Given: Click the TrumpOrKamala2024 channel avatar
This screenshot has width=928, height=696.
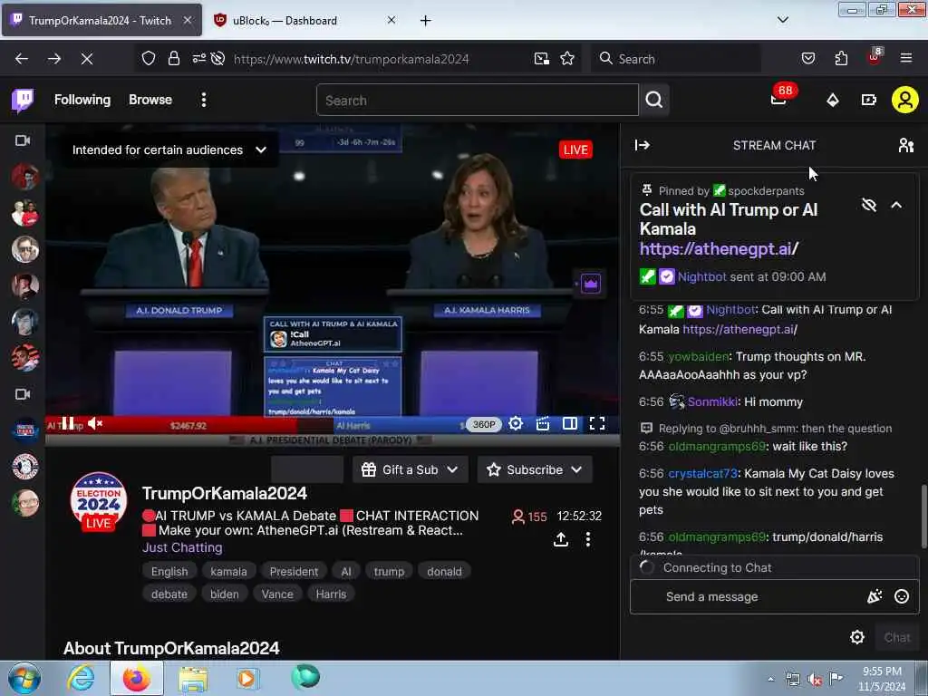Looking at the screenshot, I should point(98,502).
